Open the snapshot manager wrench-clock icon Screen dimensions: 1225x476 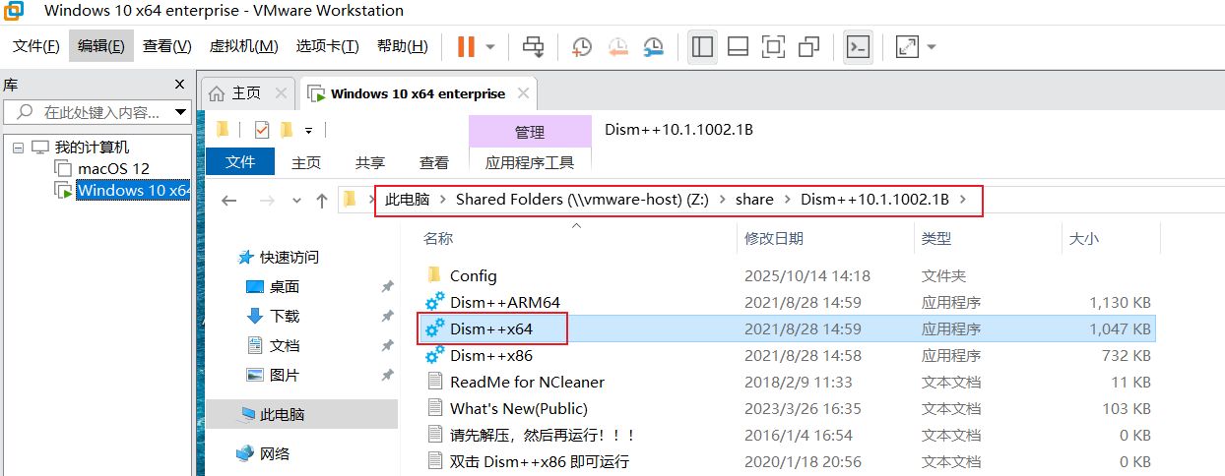653,46
